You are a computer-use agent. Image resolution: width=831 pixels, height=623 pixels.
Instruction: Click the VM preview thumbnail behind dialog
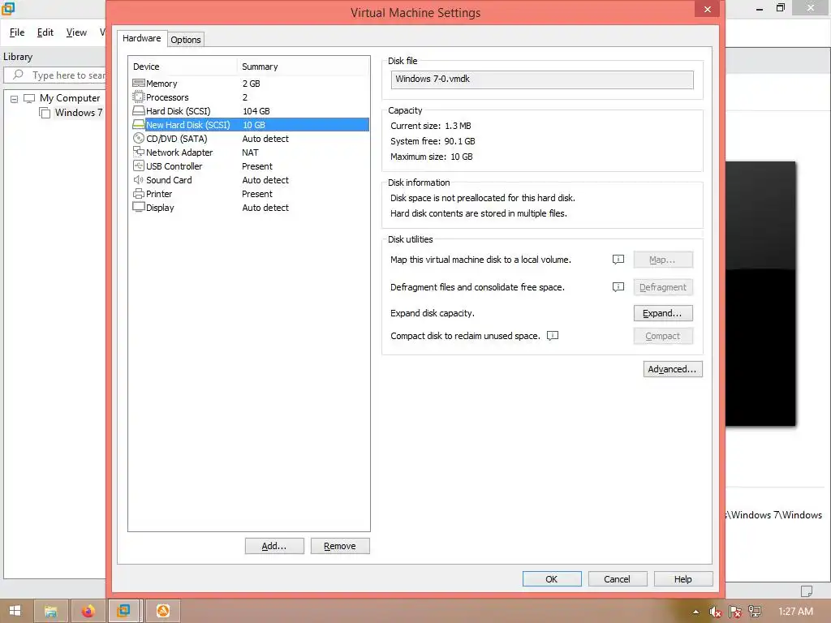click(x=760, y=294)
